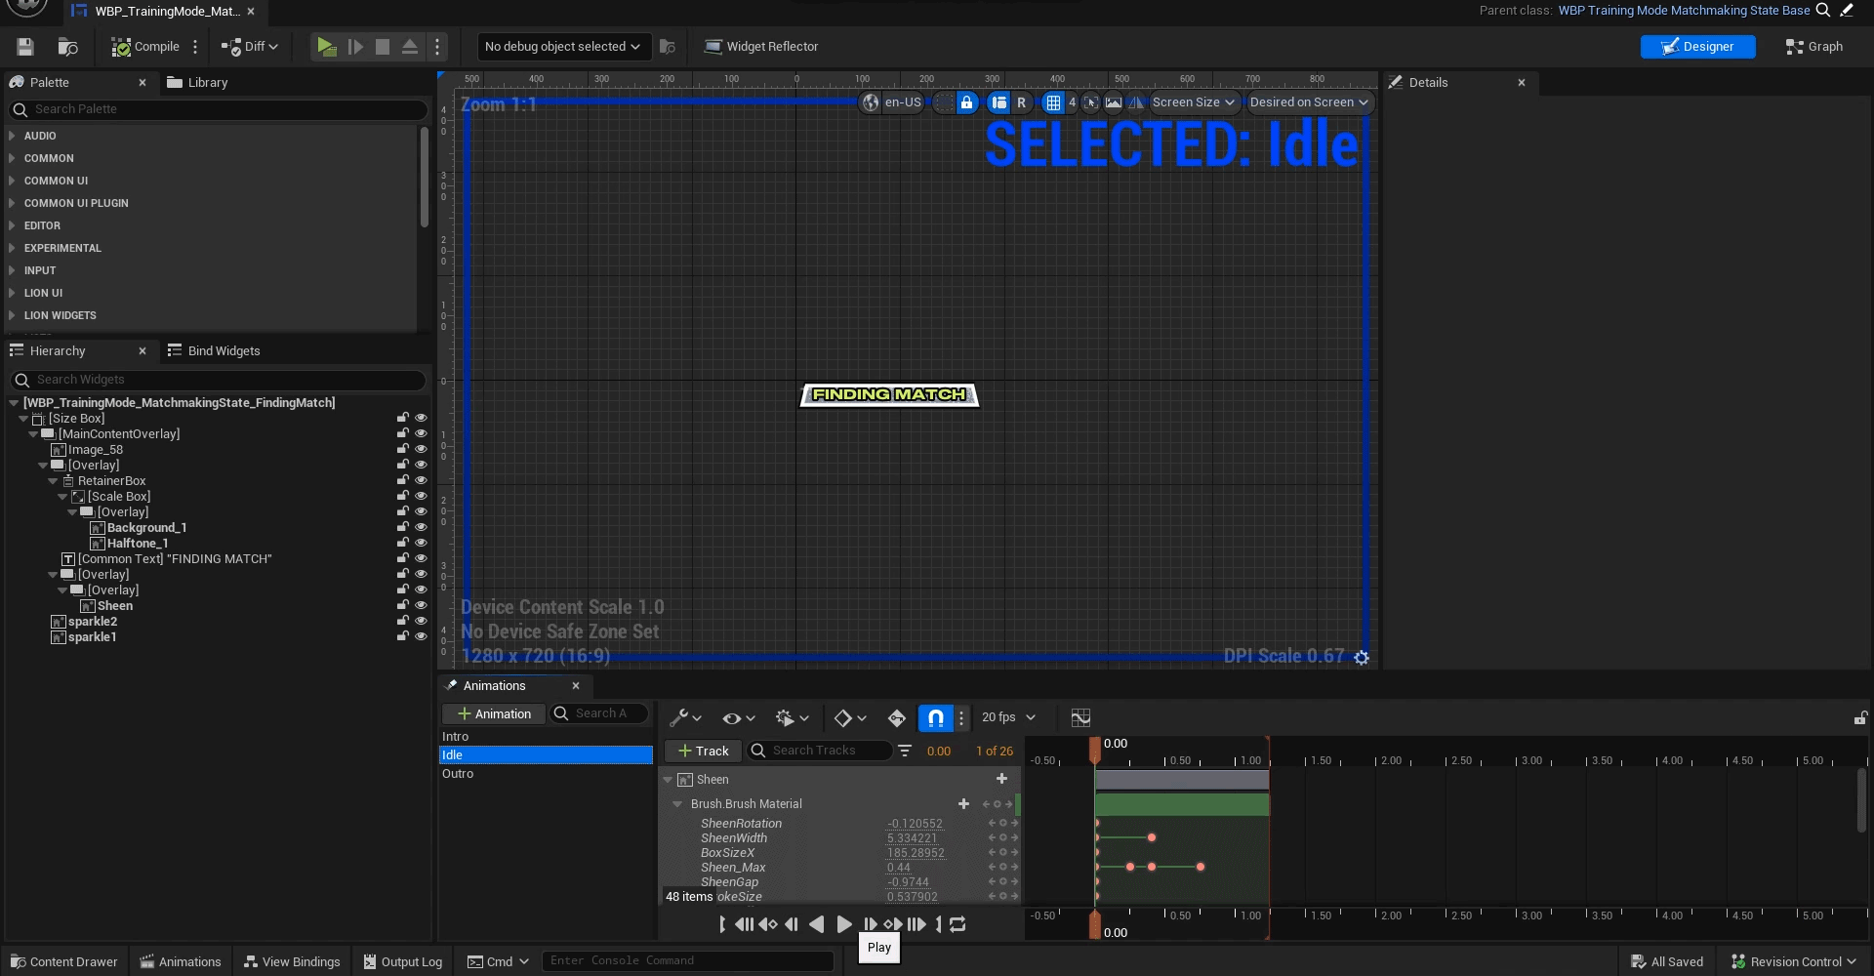Switch to the Graph view
This screenshot has height=976, width=1874.
click(x=1813, y=47)
